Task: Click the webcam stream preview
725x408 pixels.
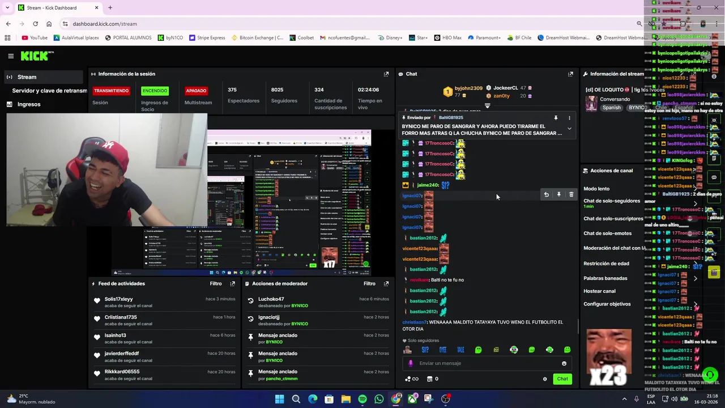Action: 106,170
